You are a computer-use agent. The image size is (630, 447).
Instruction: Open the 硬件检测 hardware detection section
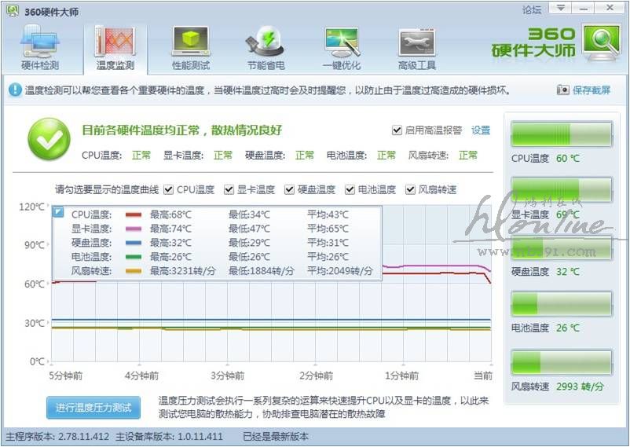point(39,47)
